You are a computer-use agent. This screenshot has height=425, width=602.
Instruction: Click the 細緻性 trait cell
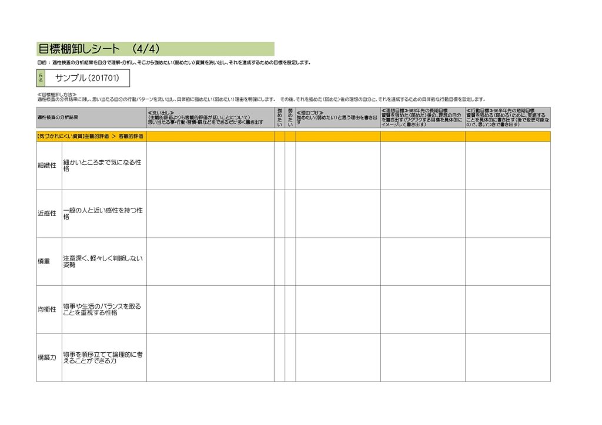pos(49,166)
